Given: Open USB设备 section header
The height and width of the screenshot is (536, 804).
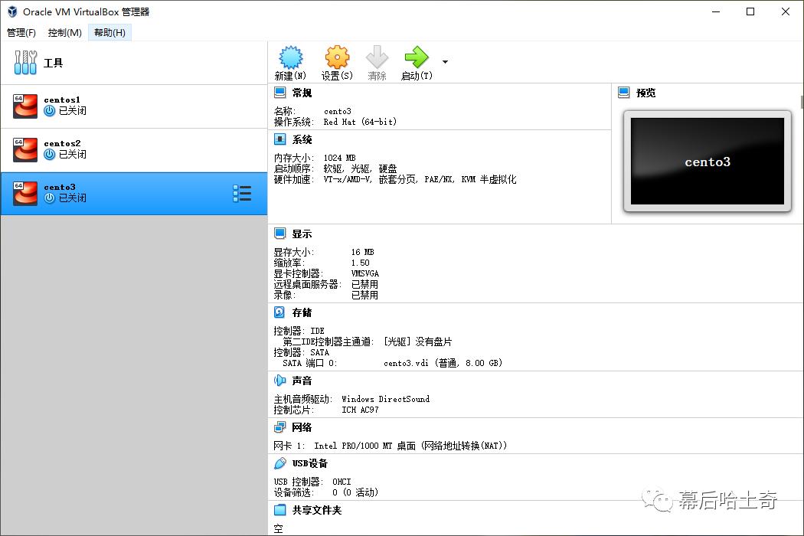Looking at the screenshot, I should point(309,463).
